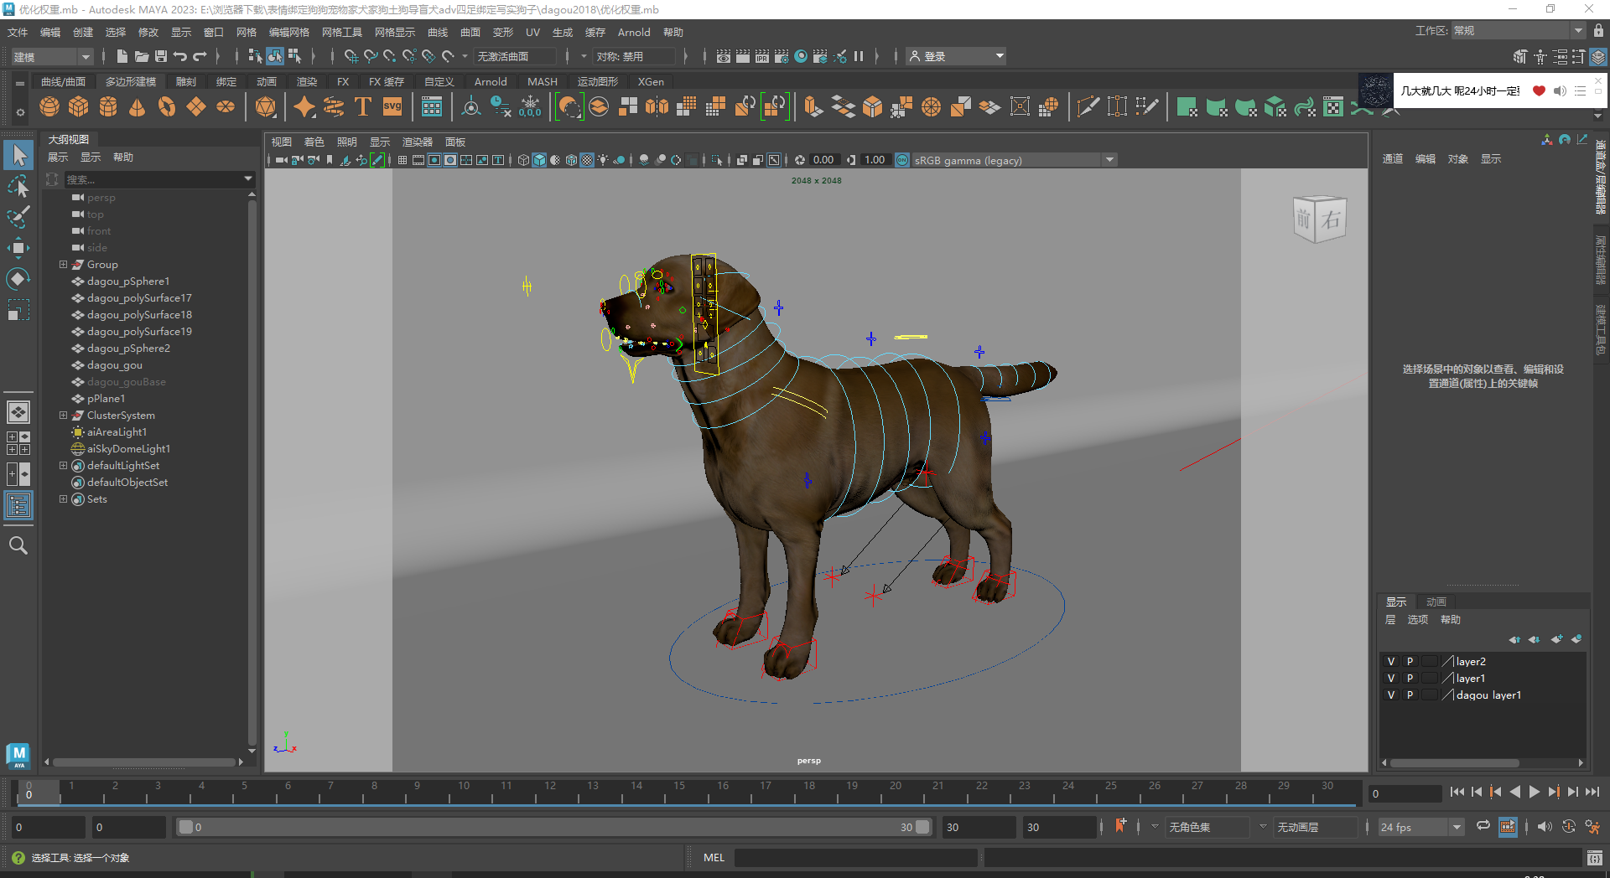This screenshot has height=878, width=1610.
Task: Click the 无角色集 character set selector
Action: point(1206,827)
